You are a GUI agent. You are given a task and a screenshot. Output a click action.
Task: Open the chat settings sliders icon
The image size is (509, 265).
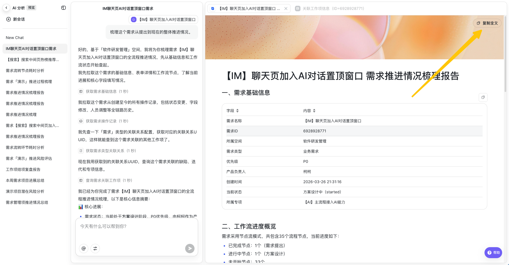pos(95,249)
